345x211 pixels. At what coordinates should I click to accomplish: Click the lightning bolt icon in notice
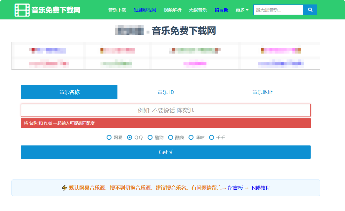[x=64, y=188]
